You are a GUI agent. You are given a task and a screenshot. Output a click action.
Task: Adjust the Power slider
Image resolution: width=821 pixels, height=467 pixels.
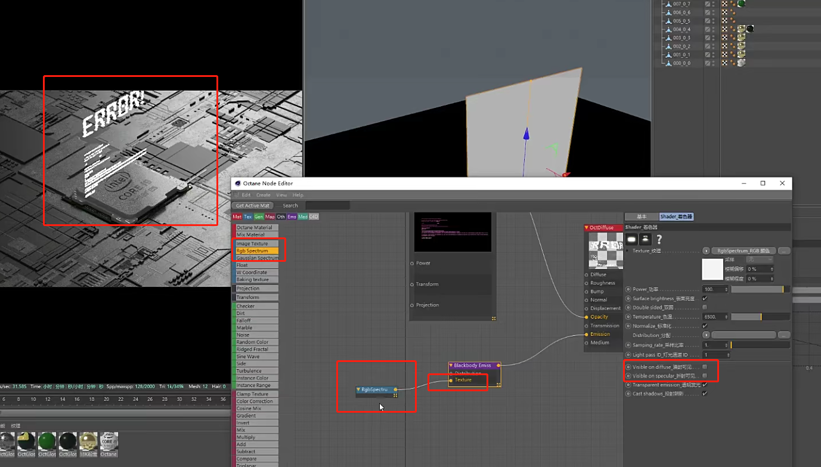760,289
